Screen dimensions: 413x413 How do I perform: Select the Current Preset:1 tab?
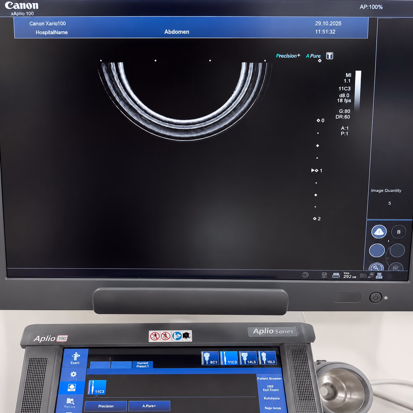[143, 365]
